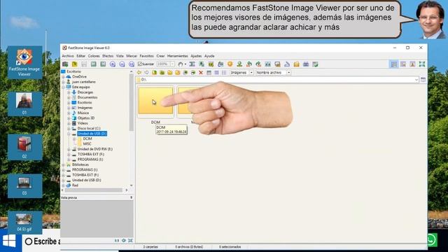This screenshot has width=448, height=252.
Task: Go back with the left arrow icon
Action: pos(139,73)
